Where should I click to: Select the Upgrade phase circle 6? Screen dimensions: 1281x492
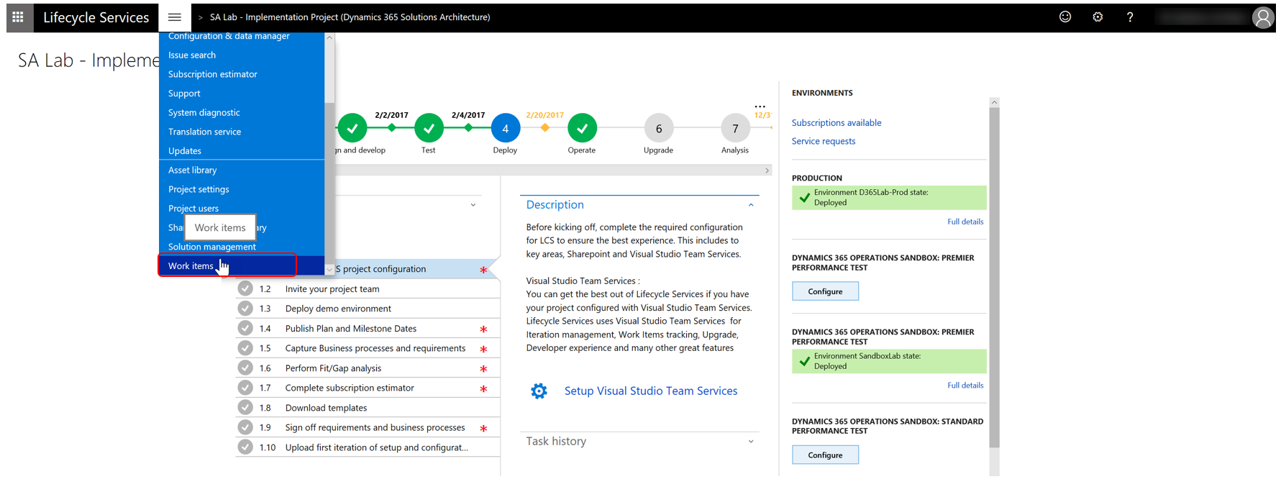point(659,129)
